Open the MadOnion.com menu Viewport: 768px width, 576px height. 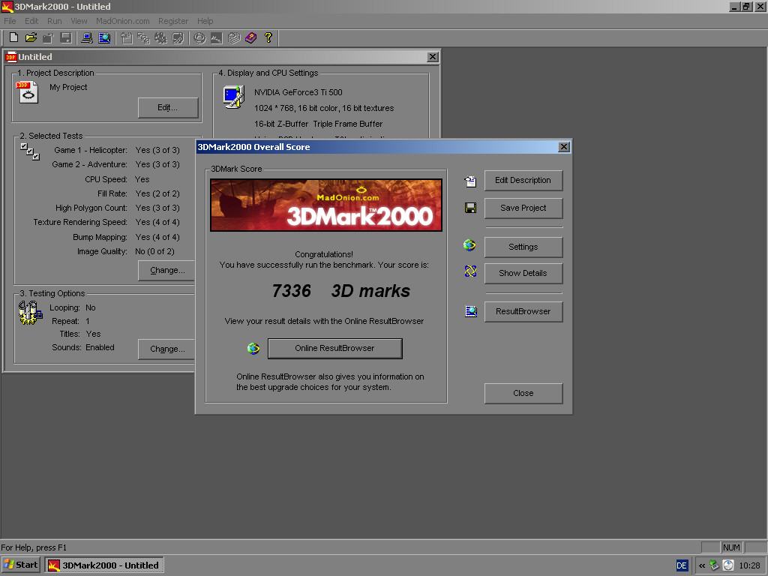click(122, 21)
